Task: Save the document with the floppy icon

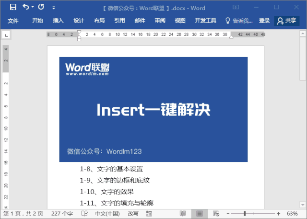Action: coord(13,7)
